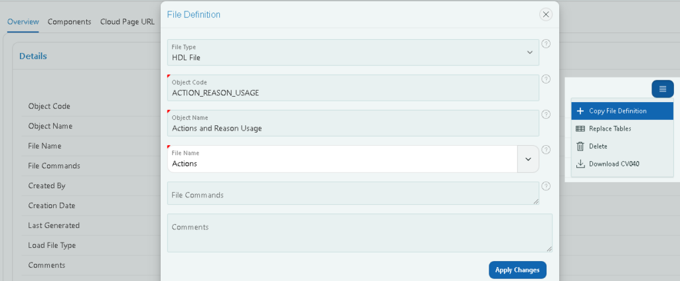The width and height of the screenshot is (680, 281).
Task: Click the trash icon next to Delete
Action: point(580,146)
